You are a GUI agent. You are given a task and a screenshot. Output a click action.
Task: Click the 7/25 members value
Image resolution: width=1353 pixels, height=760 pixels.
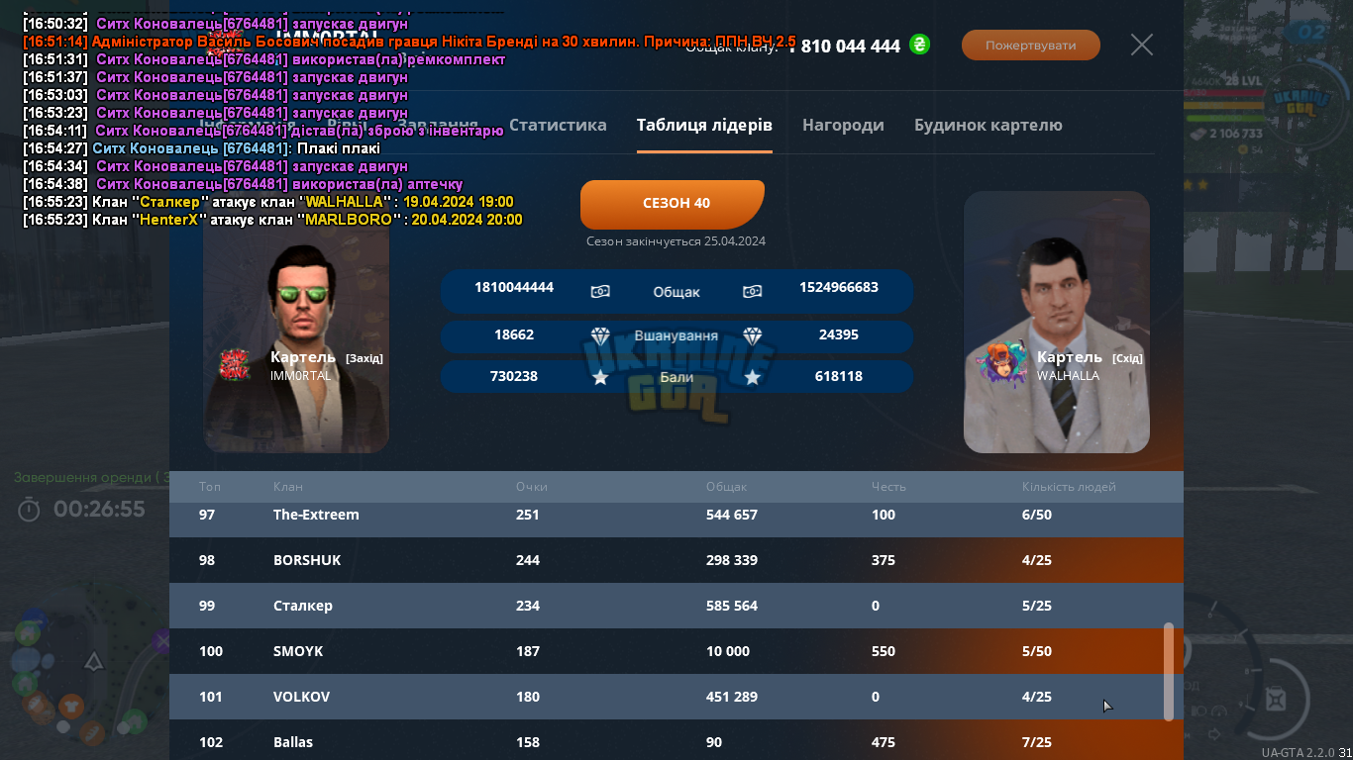pyautogui.click(x=1037, y=742)
